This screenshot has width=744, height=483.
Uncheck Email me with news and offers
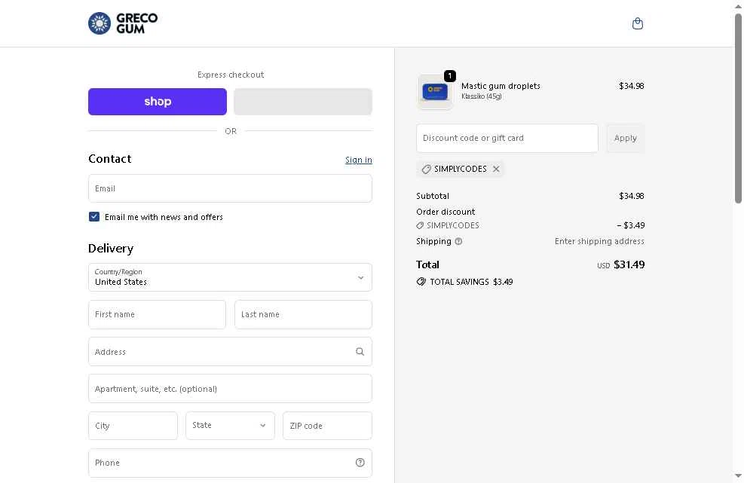94,217
